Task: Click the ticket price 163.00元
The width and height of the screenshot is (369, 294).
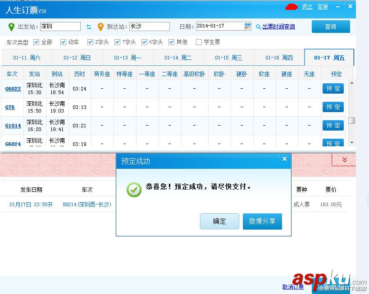Action: click(x=331, y=204)
